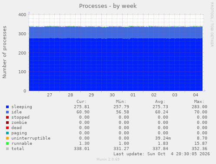Click the 04 date axis label

(196, 95)
